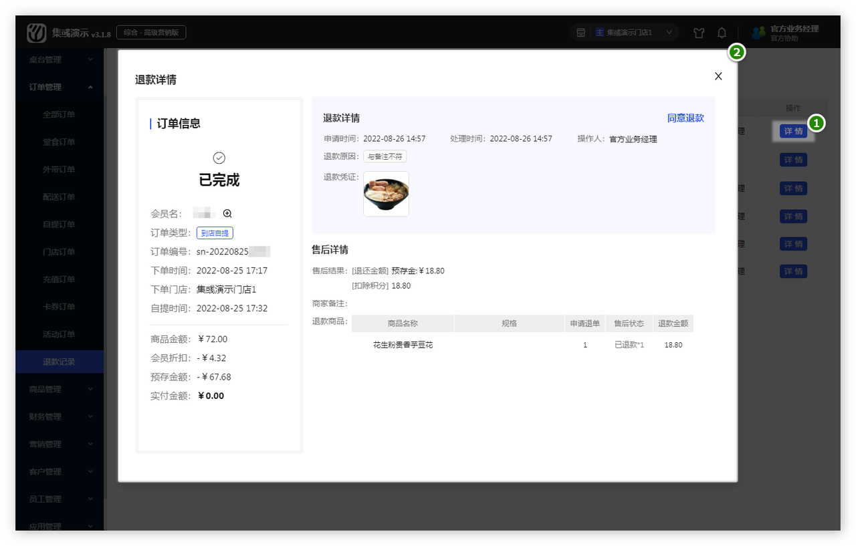The width and height of the screenshot is (856, 546).
Task: Click the 与备注不符 refund reason tag
Action: (385, 156)
